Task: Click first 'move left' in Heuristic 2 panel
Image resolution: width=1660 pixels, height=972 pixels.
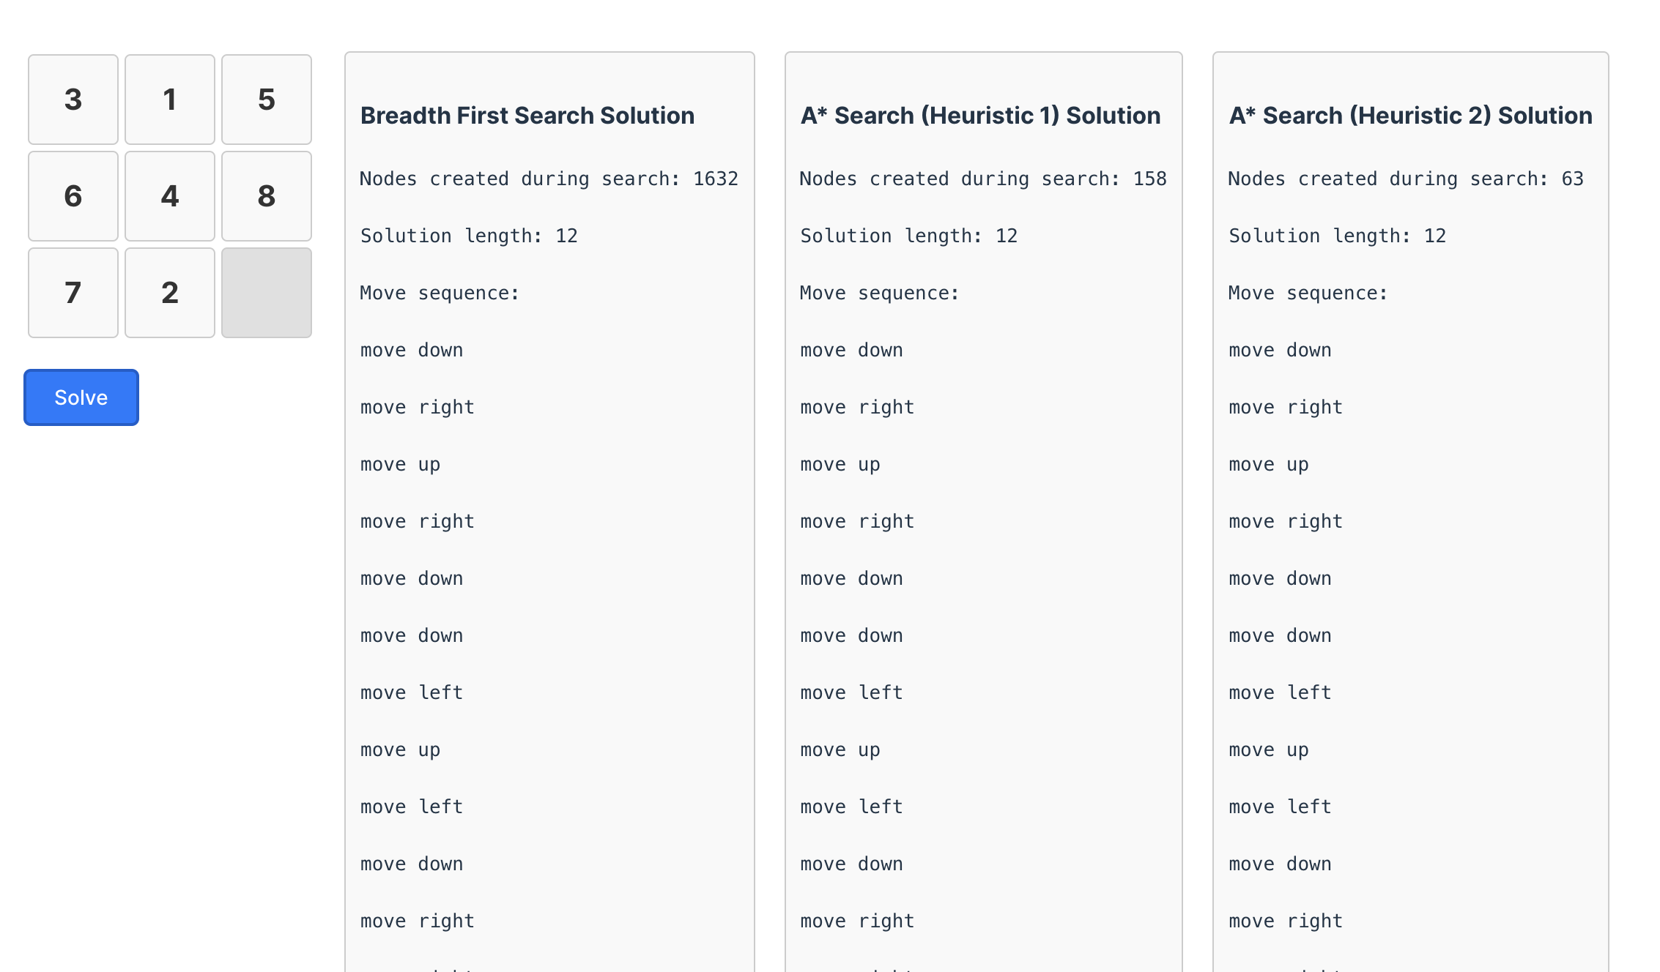Action: tap(1280, 693)
